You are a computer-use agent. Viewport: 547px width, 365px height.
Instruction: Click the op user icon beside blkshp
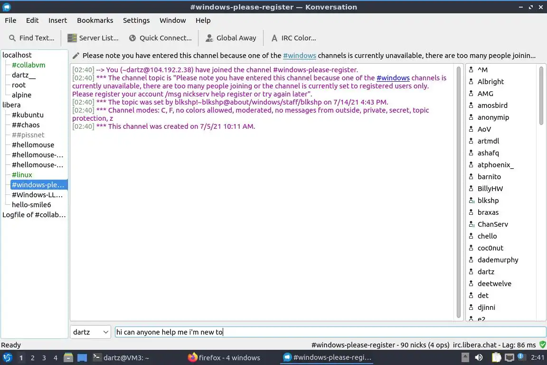472,201
